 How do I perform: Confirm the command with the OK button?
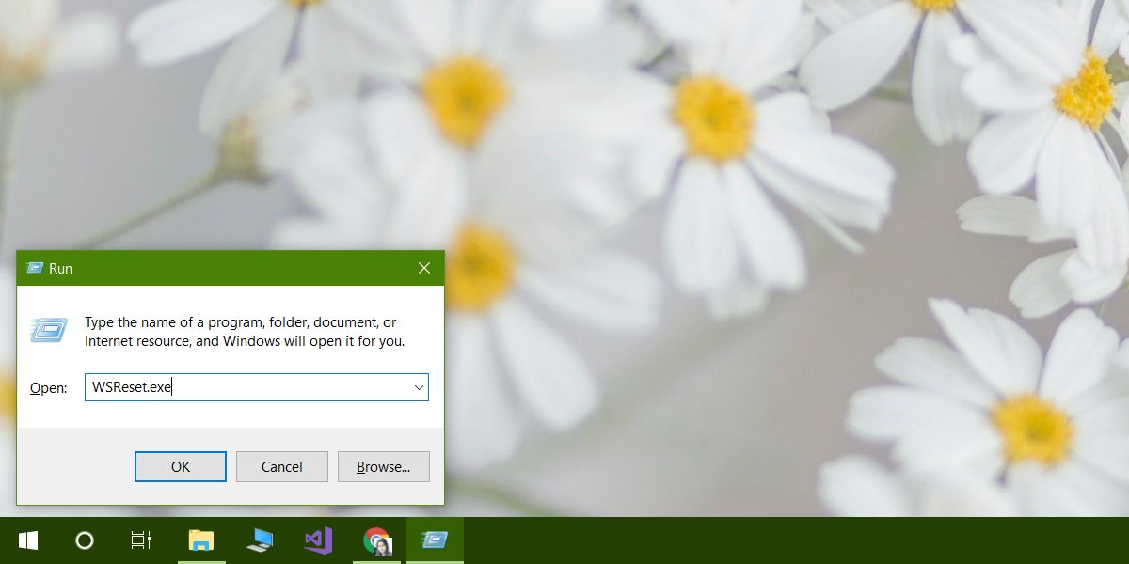[181, 467]
